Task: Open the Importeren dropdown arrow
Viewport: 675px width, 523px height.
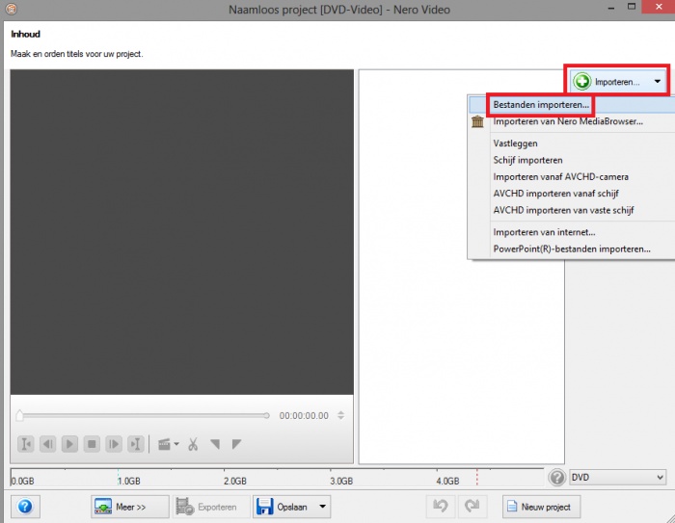Action: [x=658, y=81]
